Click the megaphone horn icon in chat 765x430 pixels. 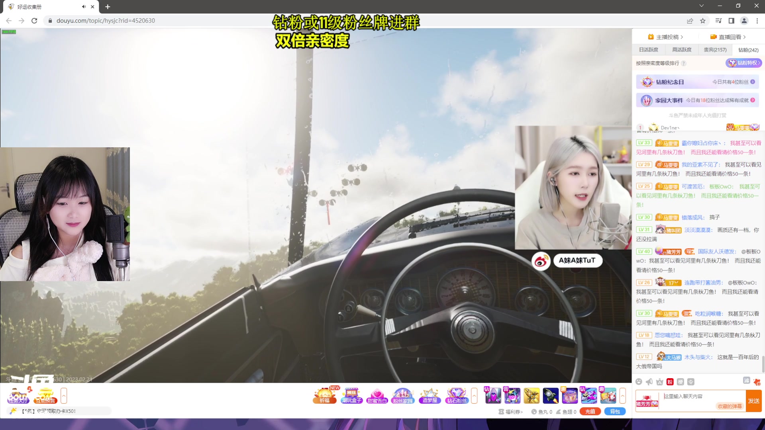click(649, 382)
